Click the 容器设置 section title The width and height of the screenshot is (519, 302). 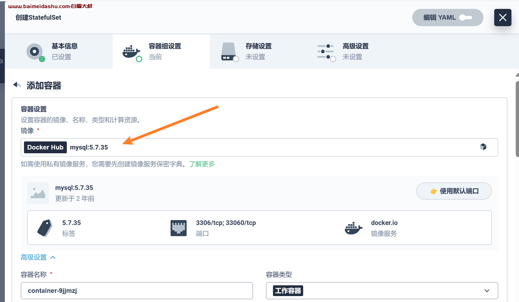[x=34, y=109]
